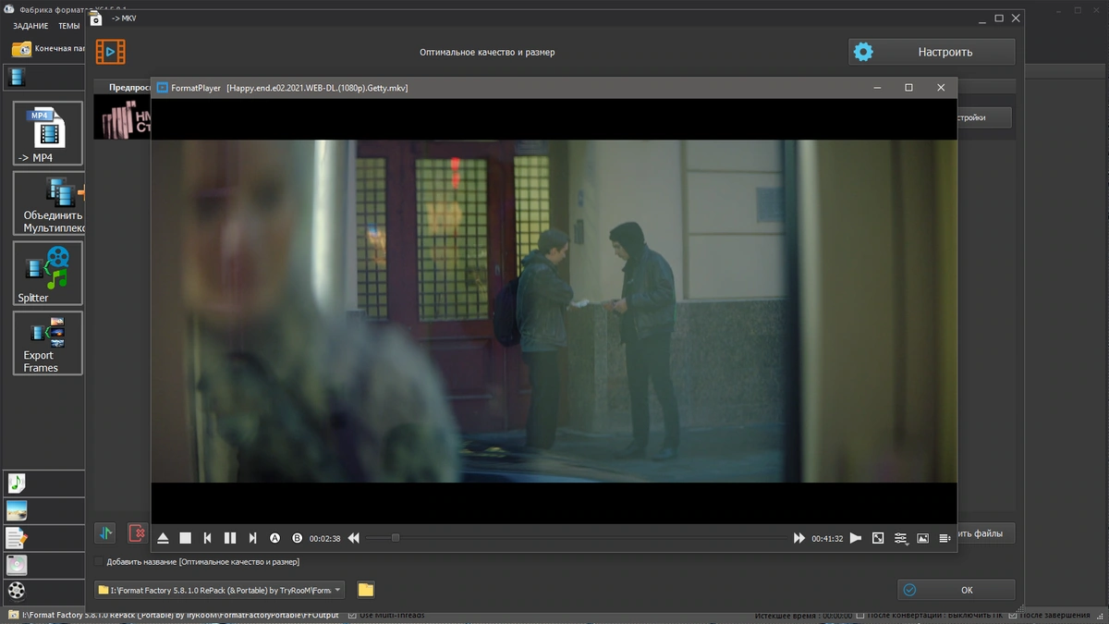Click the seek bar track midpoint
Screen dimensions: 1109x624
click(577, 538)
